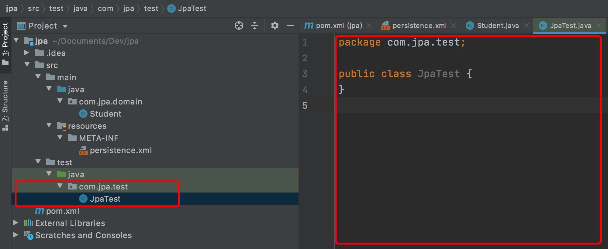Click the Scratches and Consoles icon
The image size is (608, 249).
[29, 235]
